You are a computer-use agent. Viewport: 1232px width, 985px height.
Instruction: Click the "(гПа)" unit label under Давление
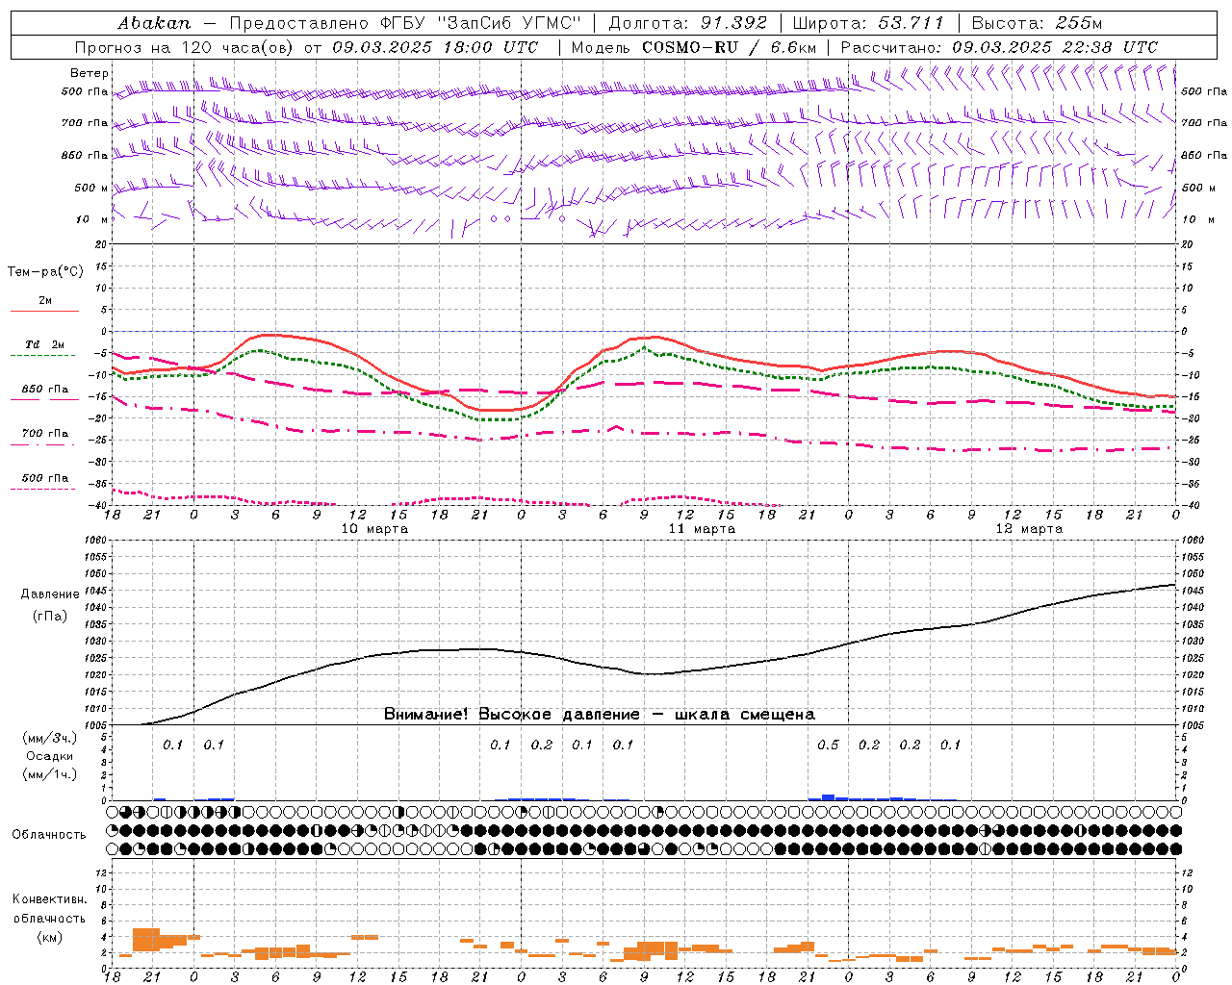click(x=50, y=617)
